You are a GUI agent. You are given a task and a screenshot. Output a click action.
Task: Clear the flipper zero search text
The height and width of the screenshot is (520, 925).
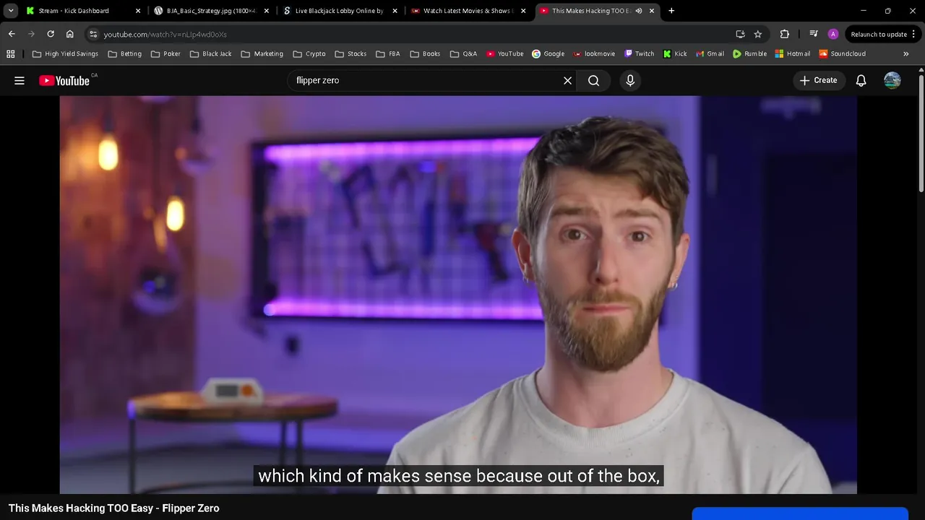click(567, 81)
